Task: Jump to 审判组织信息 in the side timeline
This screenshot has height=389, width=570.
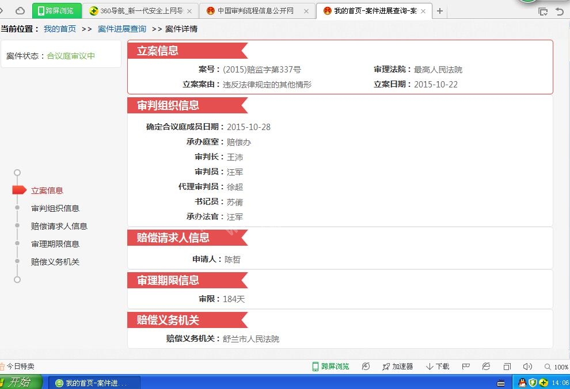Action: pos(55,208)
